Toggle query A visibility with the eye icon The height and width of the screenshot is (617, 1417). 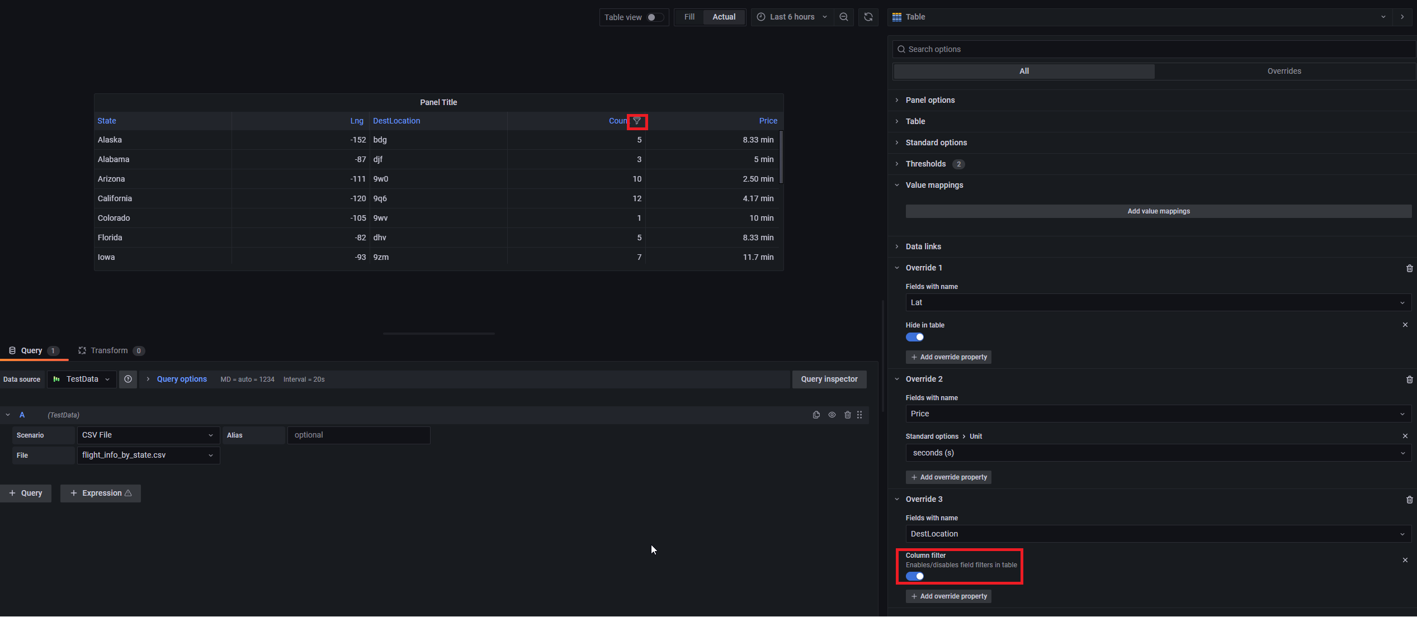(x=832, y=415)
